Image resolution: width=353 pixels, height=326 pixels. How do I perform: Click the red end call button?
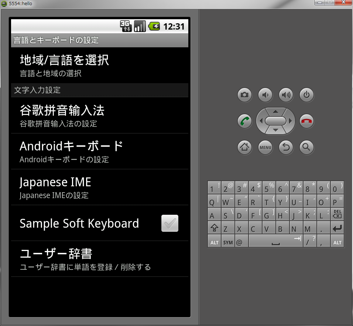[x=306, y=121]
